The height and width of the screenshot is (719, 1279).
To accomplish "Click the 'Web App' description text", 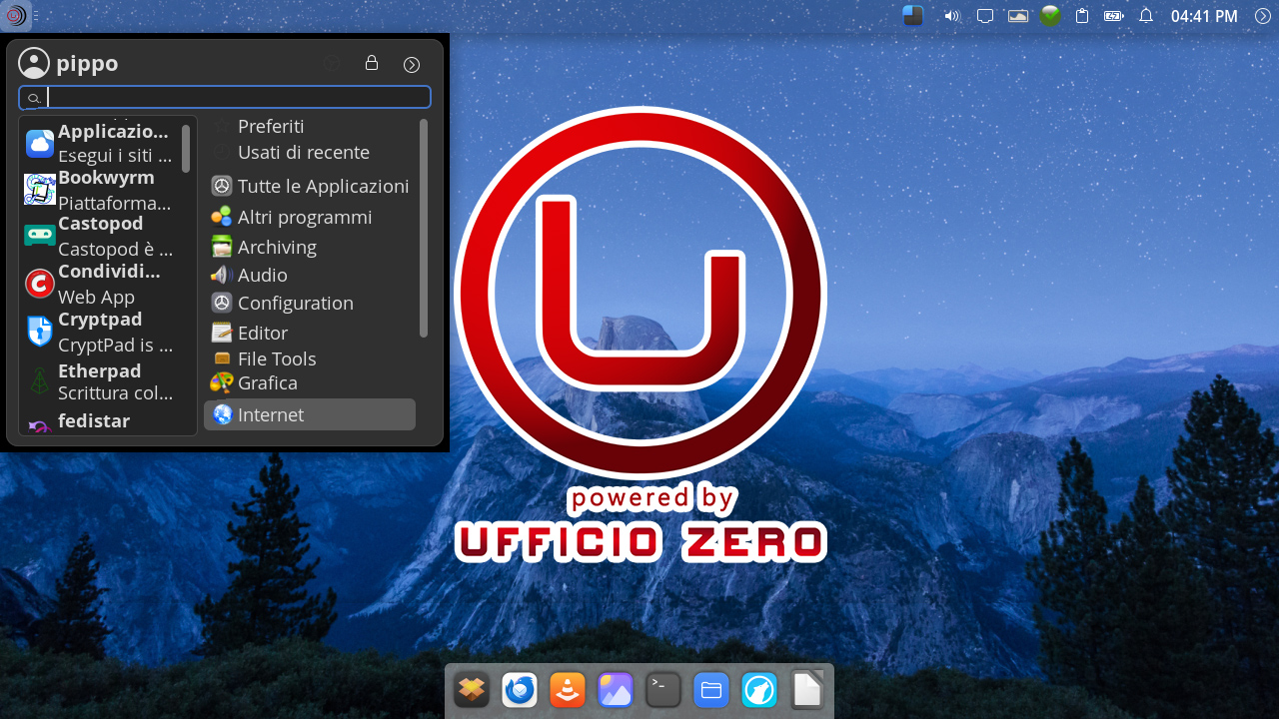I will tap(96, 297).
